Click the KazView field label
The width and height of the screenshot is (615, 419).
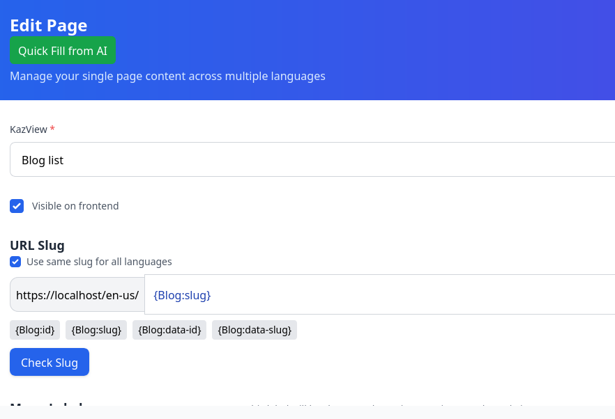[28, 129]
